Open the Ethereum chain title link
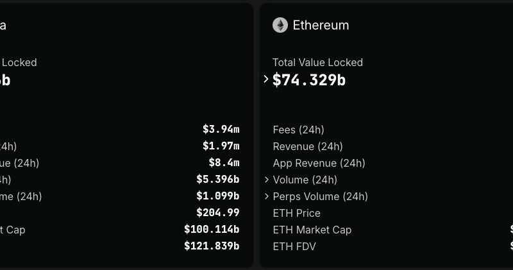 [x=321, y=26]
